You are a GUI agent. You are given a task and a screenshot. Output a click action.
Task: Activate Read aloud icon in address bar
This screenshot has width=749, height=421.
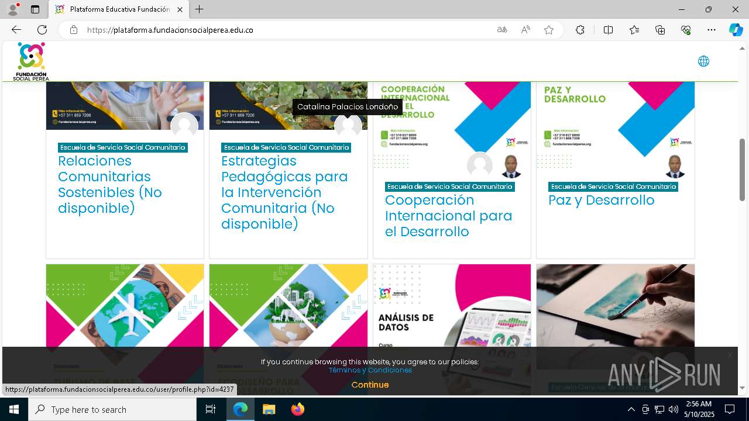click(x=525, y=30)
